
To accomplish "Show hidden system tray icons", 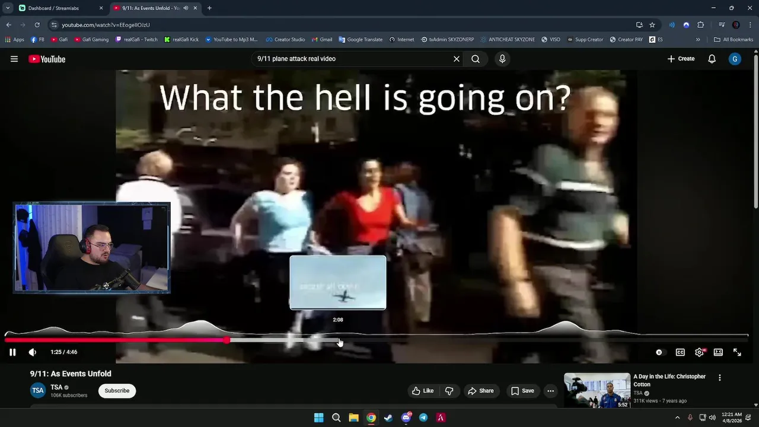I will point(677,418).
